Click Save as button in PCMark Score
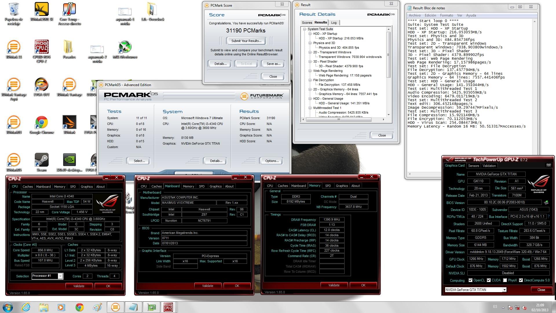This screenshot has height=313, width=556. pyautogui.click(x=273, y=64)
